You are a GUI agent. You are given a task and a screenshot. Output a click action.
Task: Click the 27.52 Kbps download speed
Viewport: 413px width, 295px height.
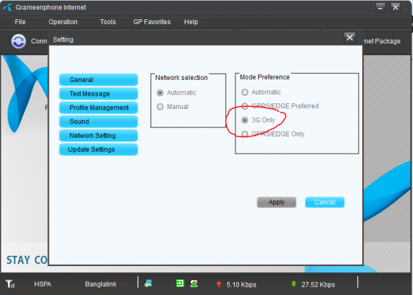click(318, 285)
